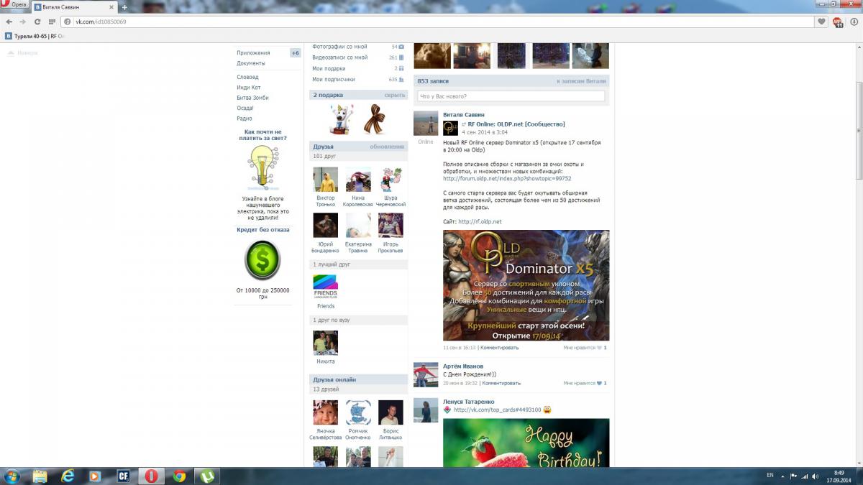Open Игорь Прокопьев's friend avatar
This screenshot has height=485, width=863.
coord(391,225)
